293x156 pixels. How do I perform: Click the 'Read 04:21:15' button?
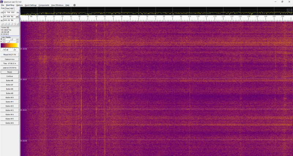point(10,55)
